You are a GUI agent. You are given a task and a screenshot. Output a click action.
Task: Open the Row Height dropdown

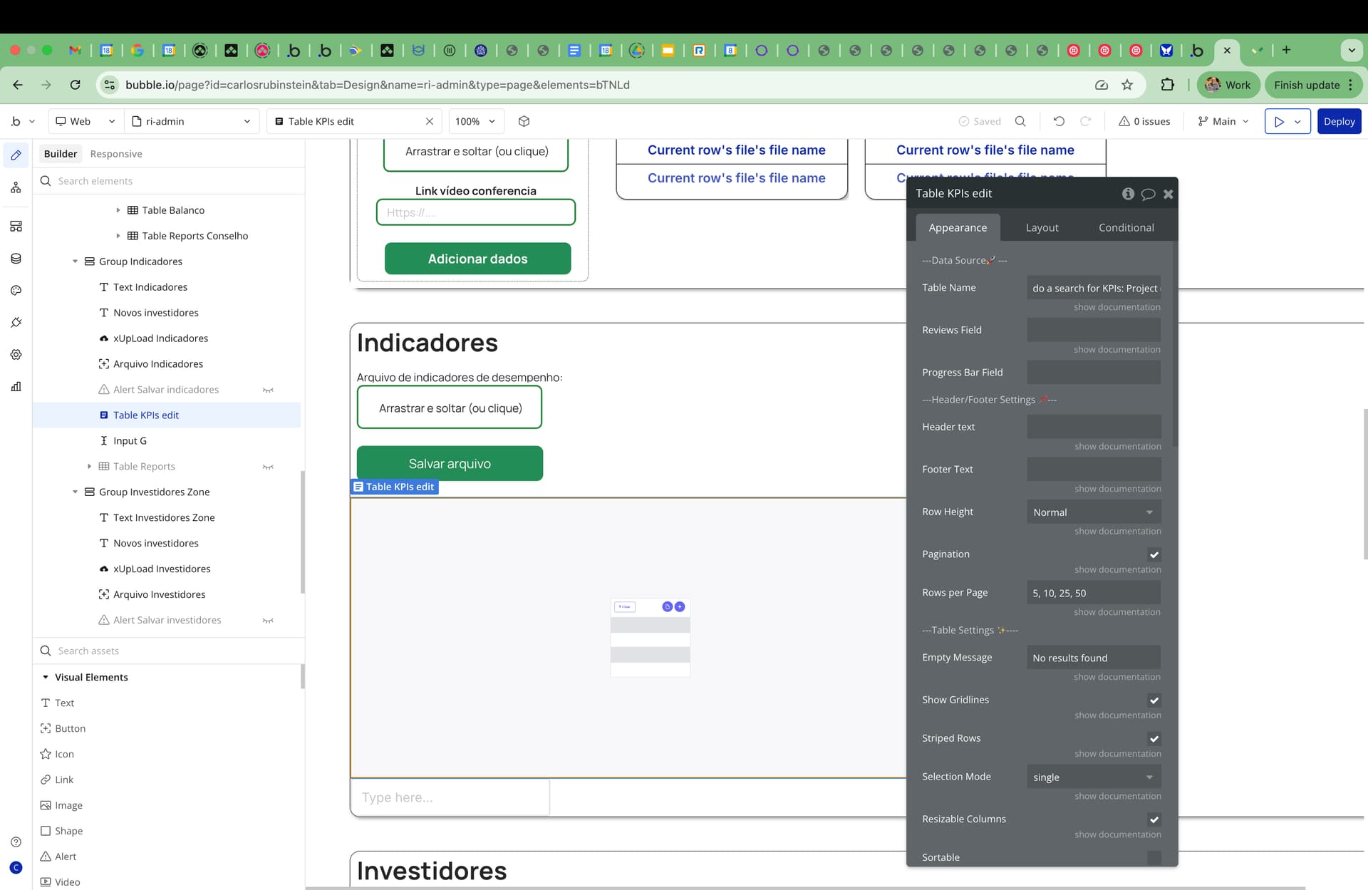pos(1093,512)
